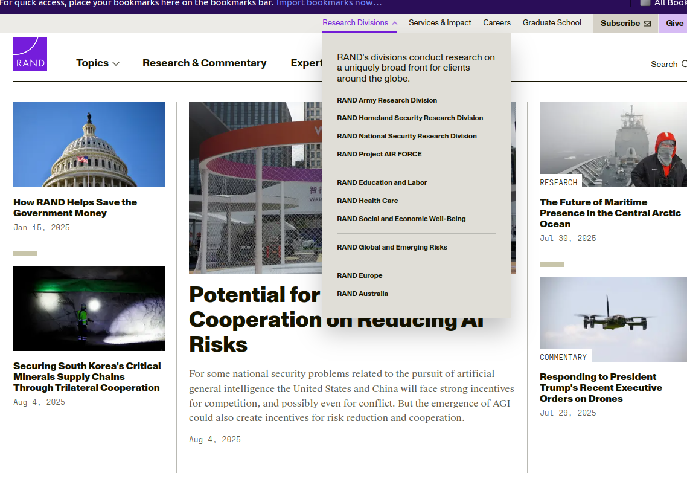The height and width of the screenshot is (496, 687).
Task: Open Research & Commentary menu
Action: coord(204,63)
